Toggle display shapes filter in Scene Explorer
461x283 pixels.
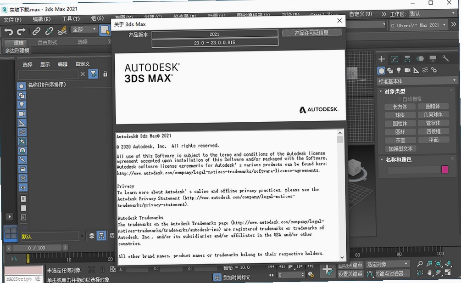click(22, 96)
